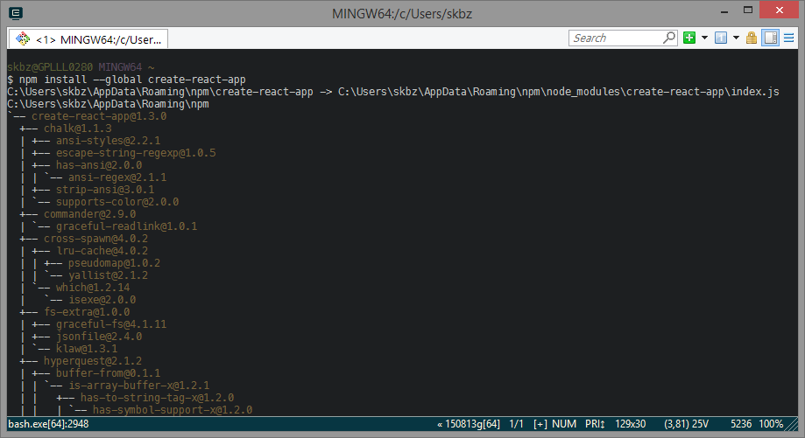Open the console list dropdown arrow

(x=736, y=38)
